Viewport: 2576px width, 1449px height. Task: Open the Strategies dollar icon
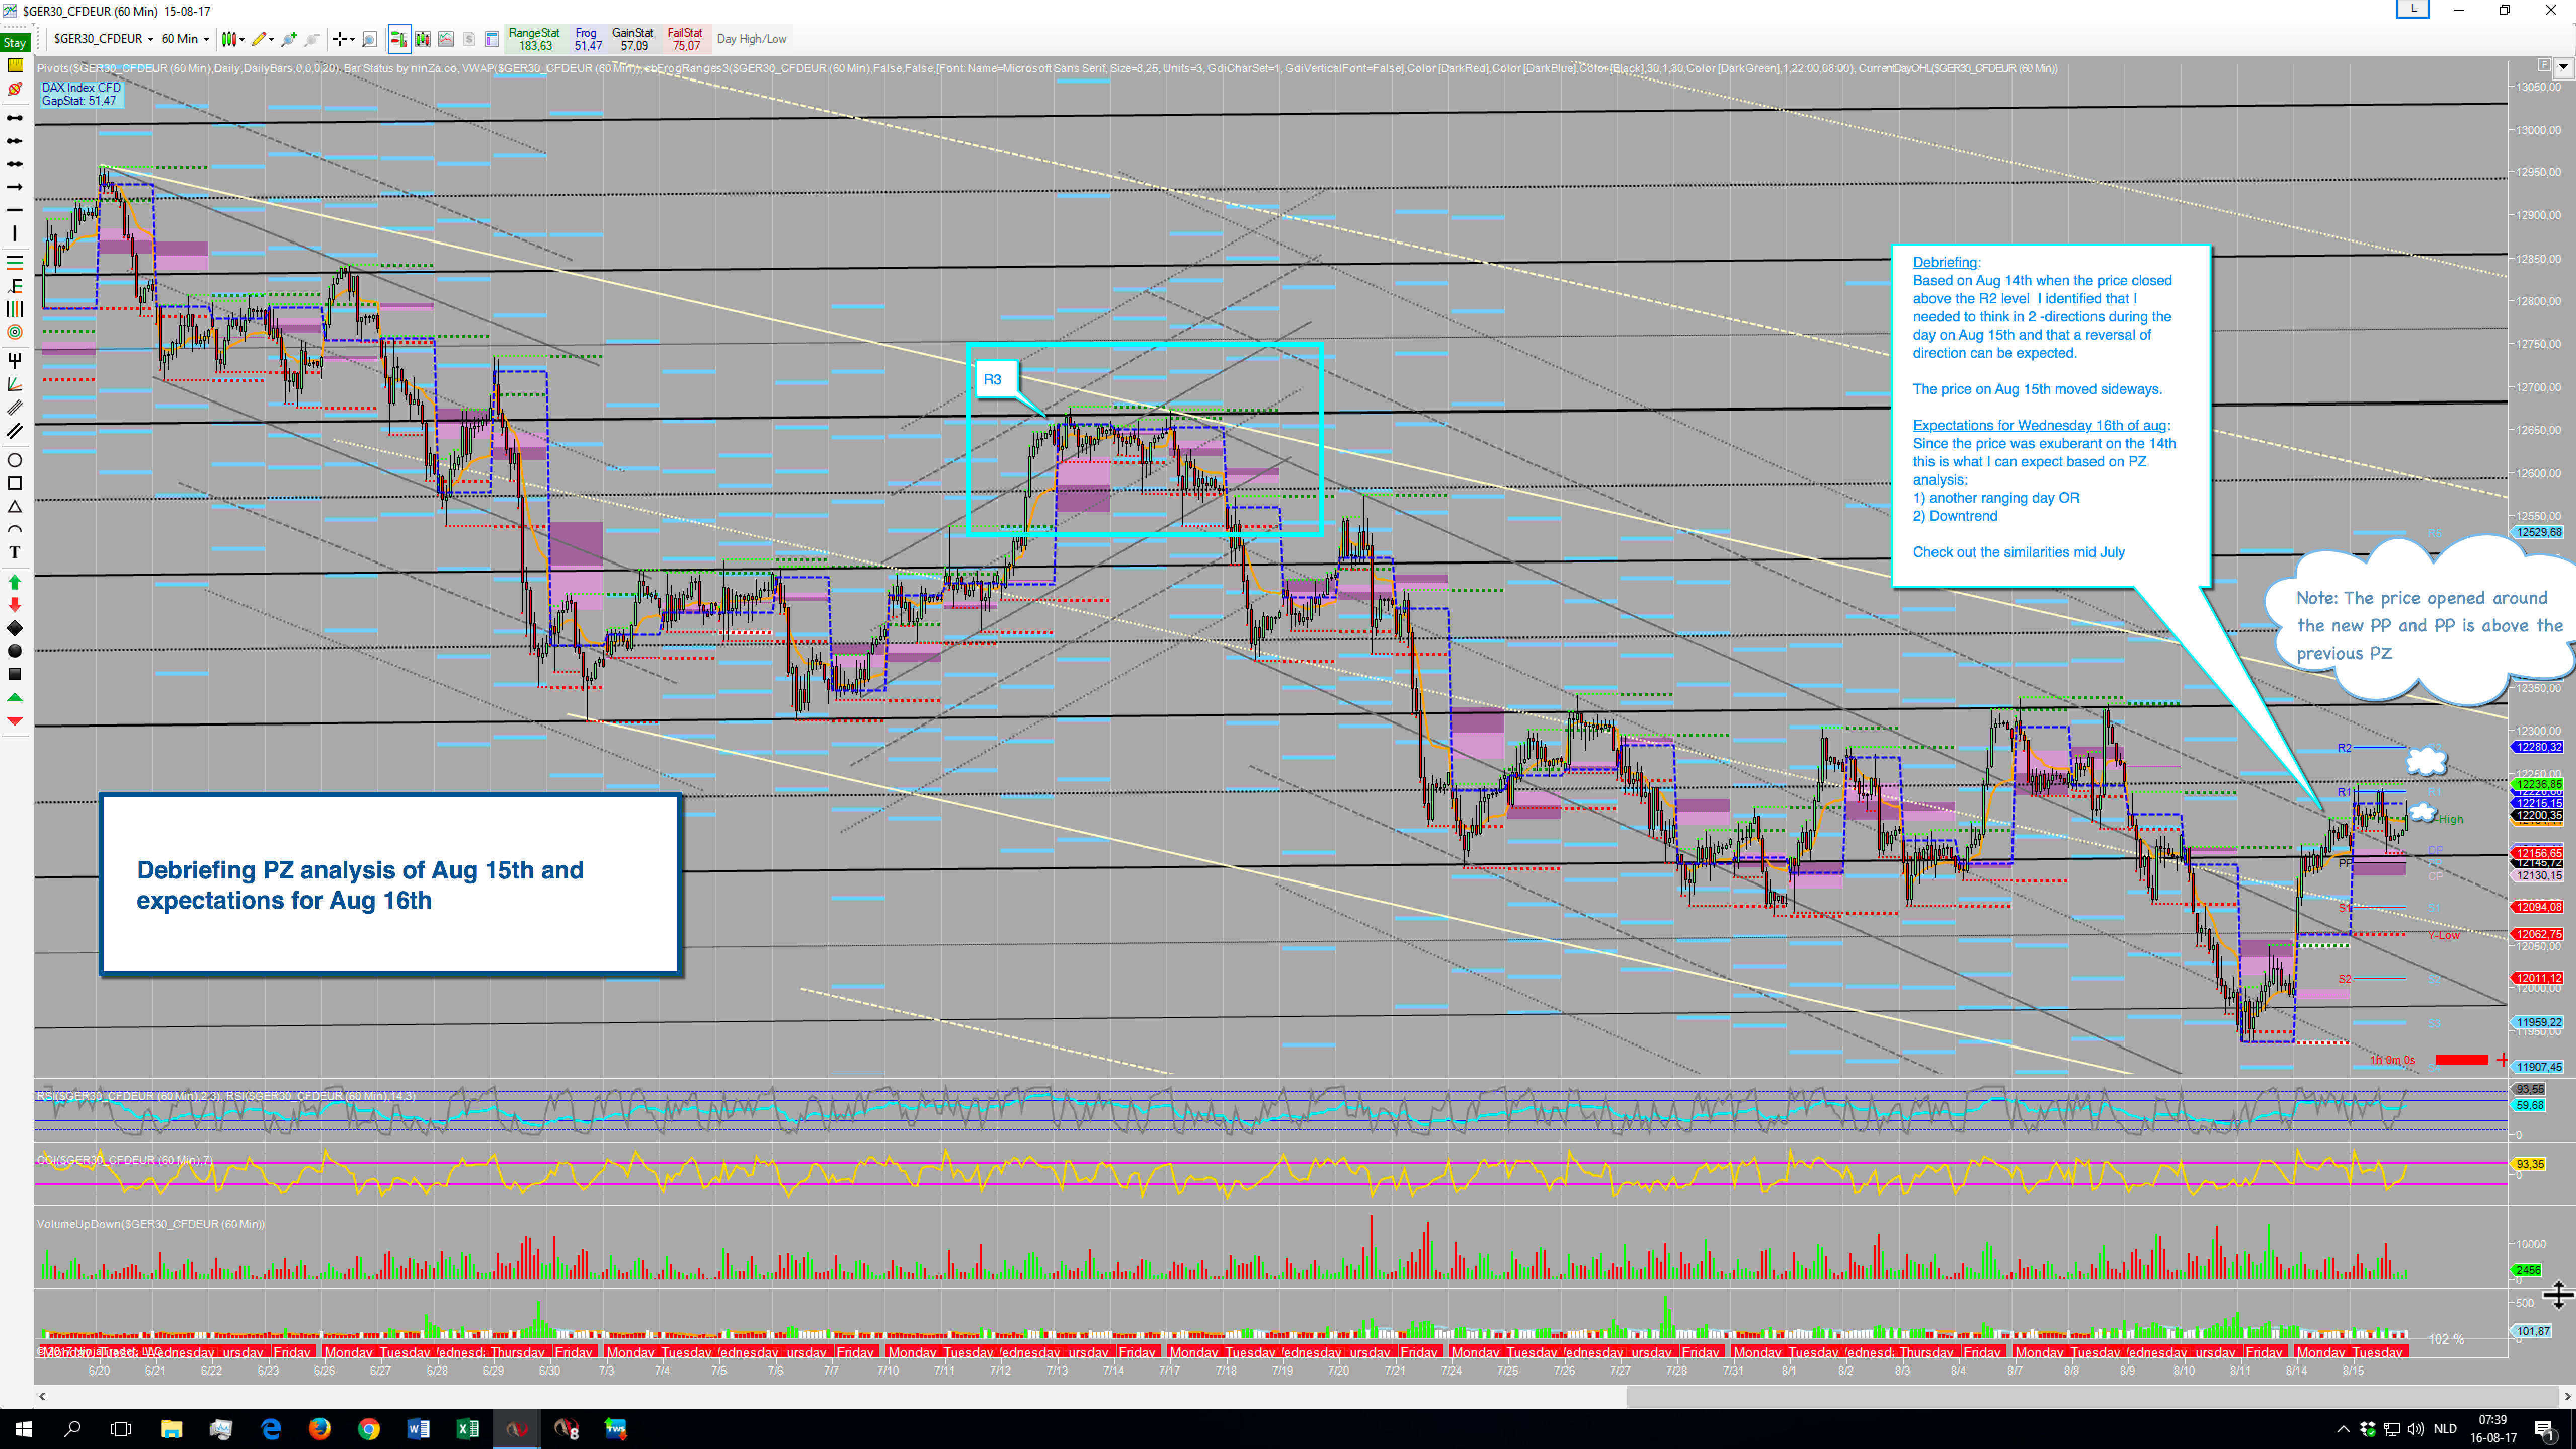[469, 39]
